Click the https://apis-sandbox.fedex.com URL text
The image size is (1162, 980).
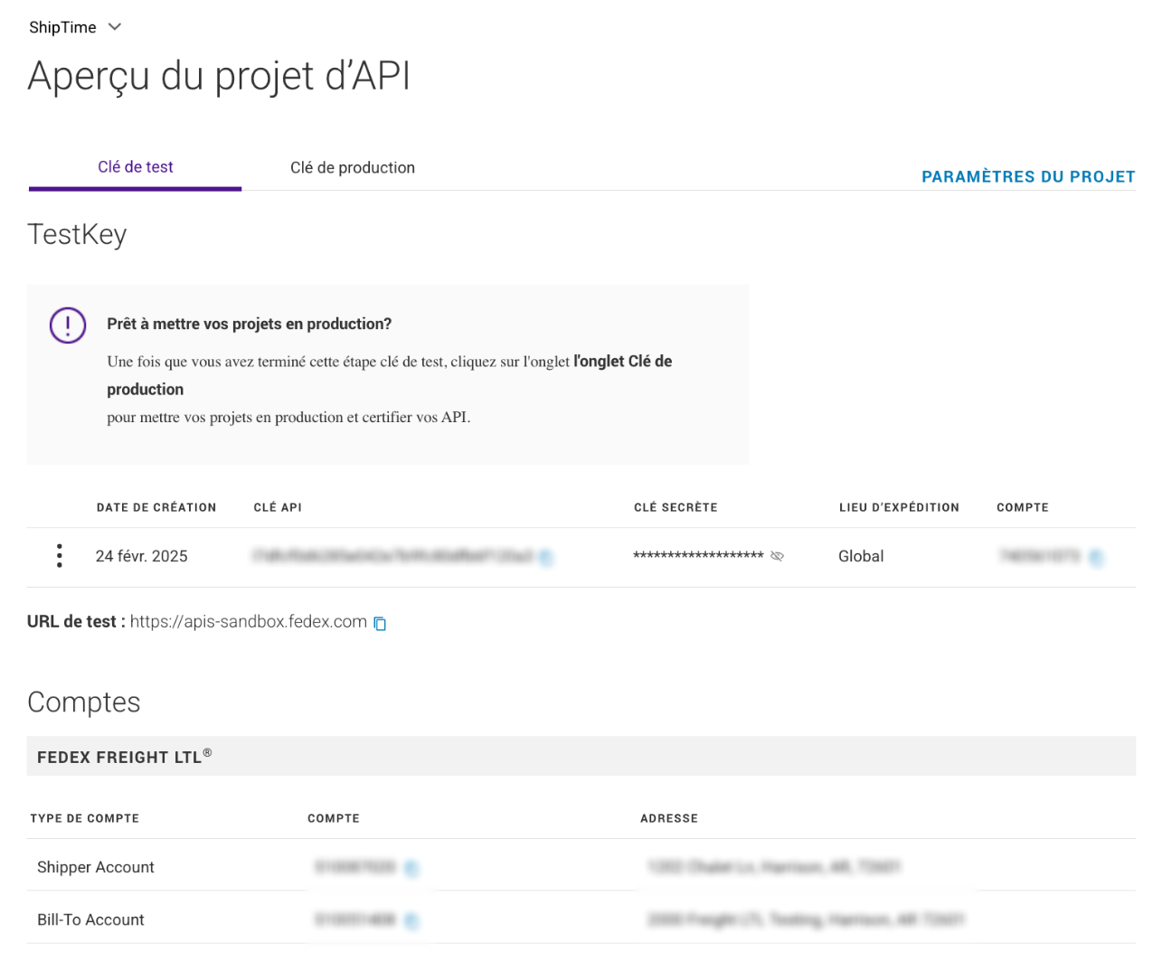[x=249, y=622]
